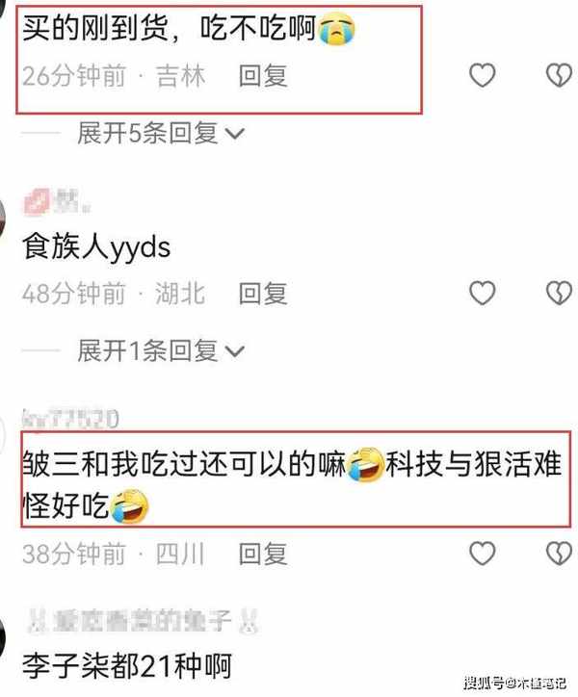
Task: Dislike the Jilin comment with broken heart
Action: click(560, 75)
